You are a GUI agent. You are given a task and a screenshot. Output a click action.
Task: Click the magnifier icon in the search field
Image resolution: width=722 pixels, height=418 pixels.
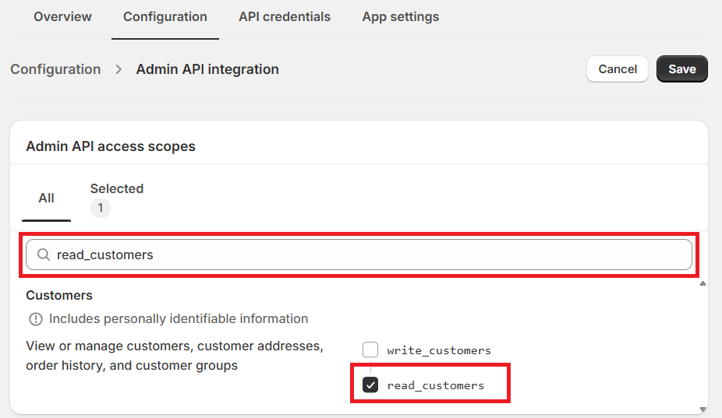(44, 255)
